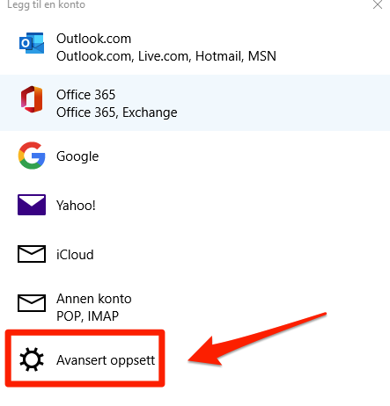Choose the Annen konto text label

coord(94,299)
